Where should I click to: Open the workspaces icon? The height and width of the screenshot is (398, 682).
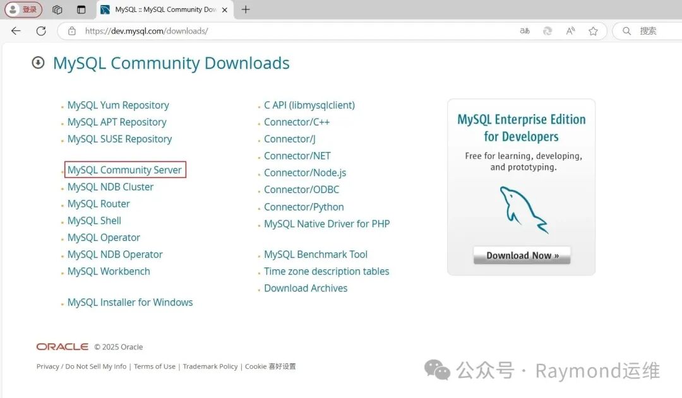coord(57,9)
